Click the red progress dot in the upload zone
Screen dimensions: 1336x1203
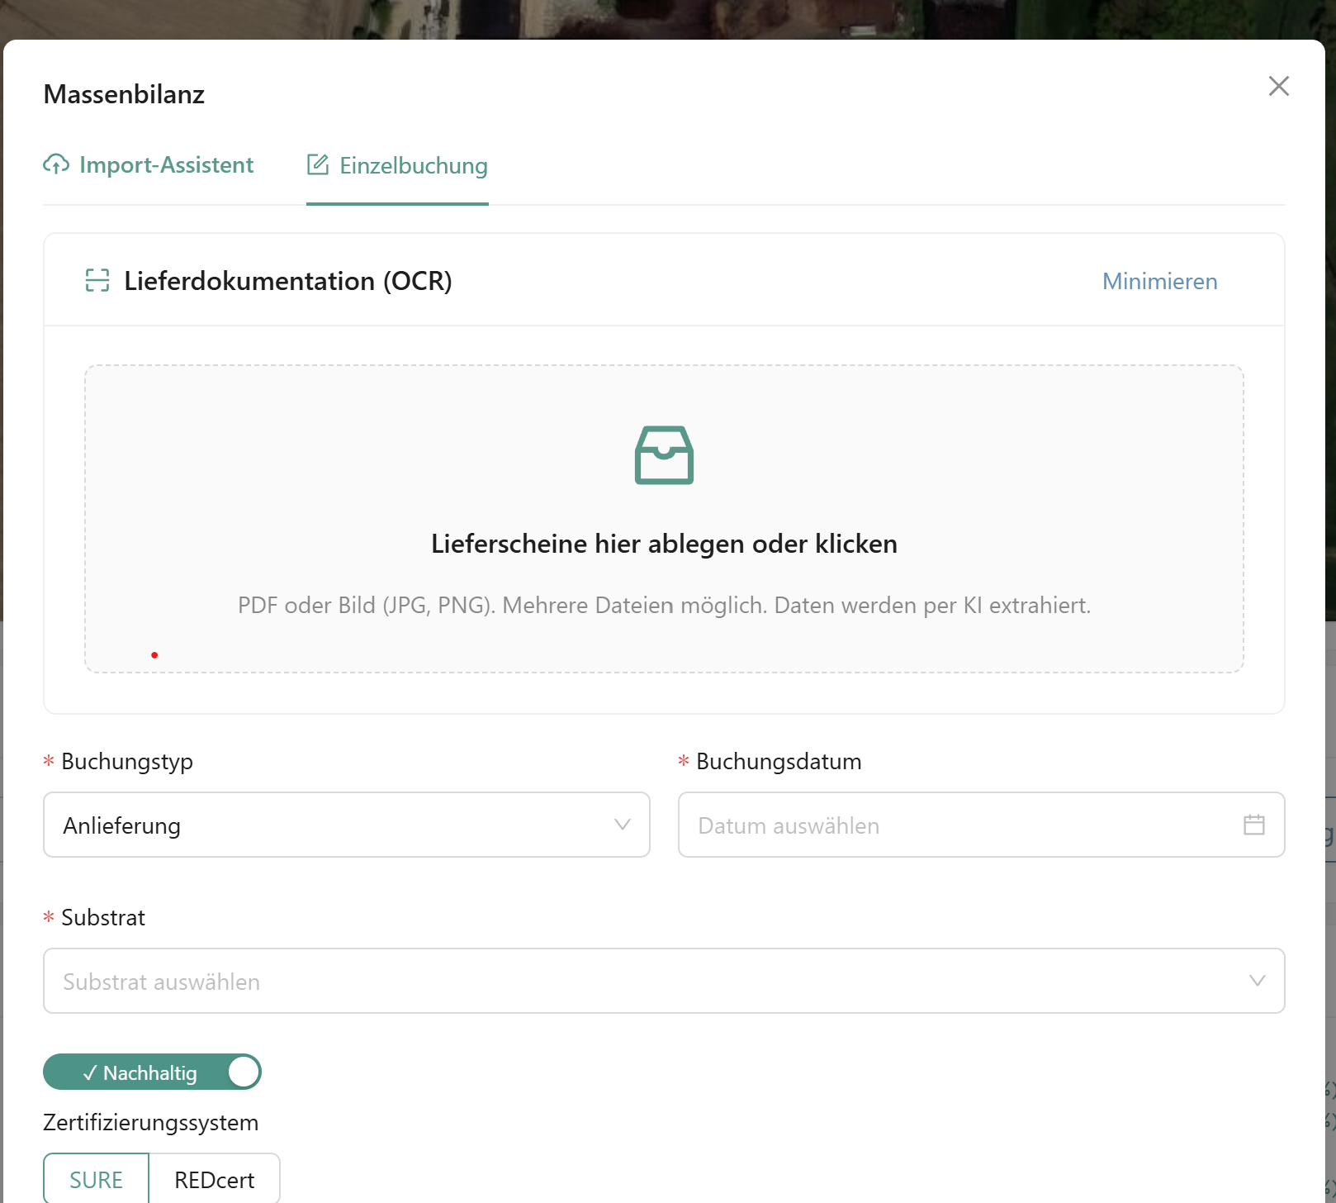(x=154, y=654)
